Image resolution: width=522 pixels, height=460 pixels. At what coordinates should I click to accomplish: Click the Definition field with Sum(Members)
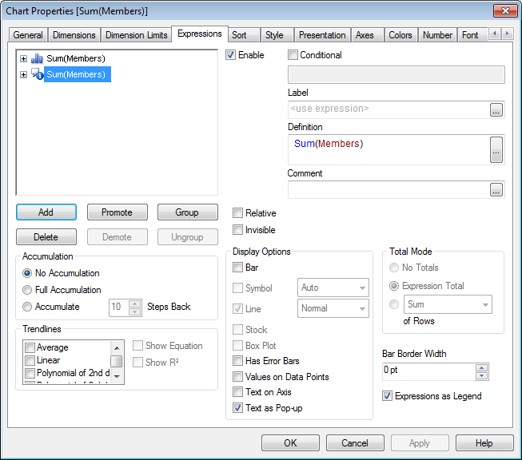pyautogui.click(x=389, y=149)
